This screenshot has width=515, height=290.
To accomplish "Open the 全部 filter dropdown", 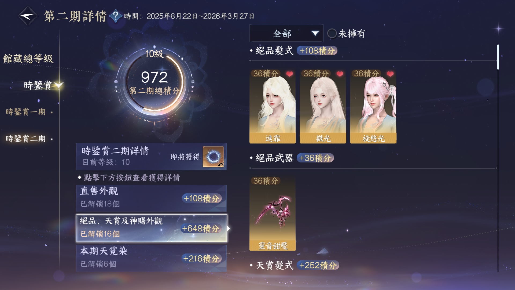I will coord(286,33).
